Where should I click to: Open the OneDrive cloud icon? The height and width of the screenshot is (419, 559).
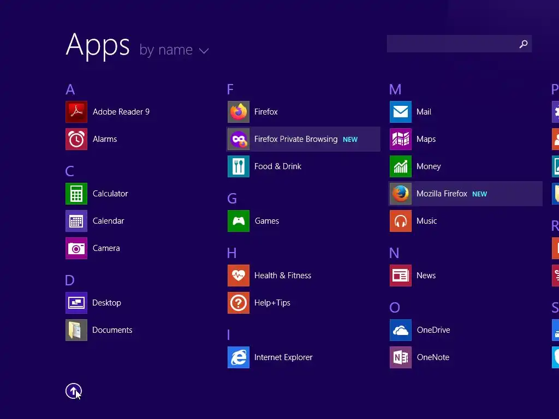401,330
